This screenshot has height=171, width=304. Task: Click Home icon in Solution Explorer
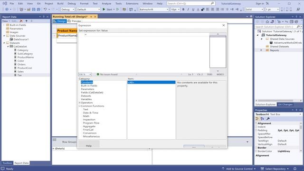click(267, 22)
